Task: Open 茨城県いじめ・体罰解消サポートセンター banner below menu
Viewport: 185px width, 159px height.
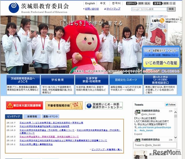Action: tap(104, 106)
